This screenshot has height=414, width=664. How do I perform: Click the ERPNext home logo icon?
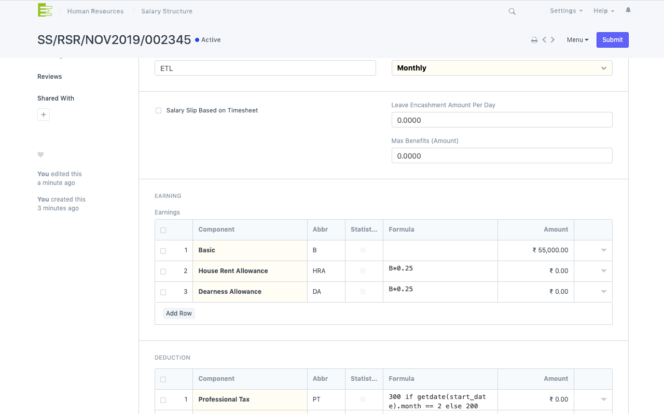pos(45,10)
